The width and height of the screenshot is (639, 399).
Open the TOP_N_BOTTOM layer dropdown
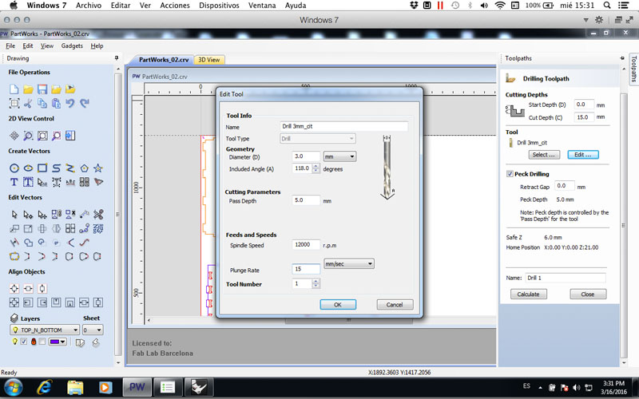(45, 330)
